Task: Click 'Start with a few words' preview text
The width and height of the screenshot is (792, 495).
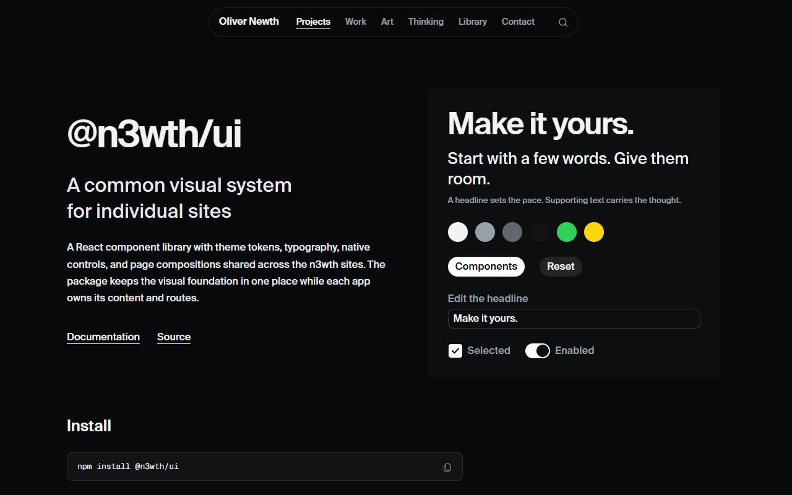Action: 568,168
